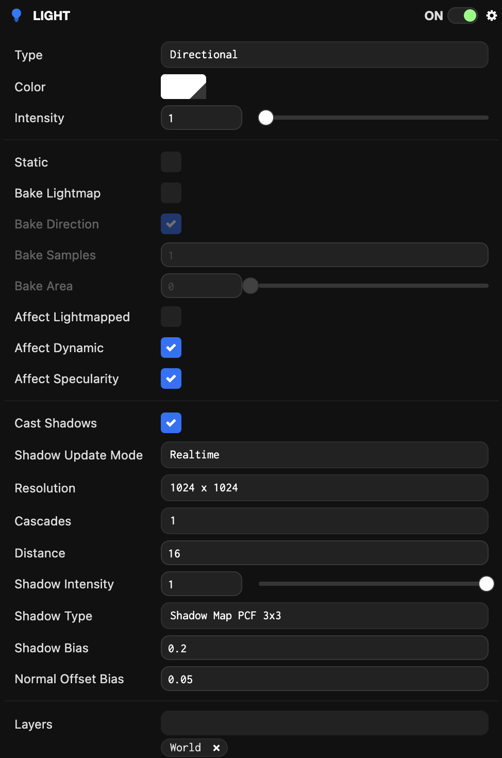
Task: Enable the Bake Lightmap checkbox
Action: click(x=171, y=193)
